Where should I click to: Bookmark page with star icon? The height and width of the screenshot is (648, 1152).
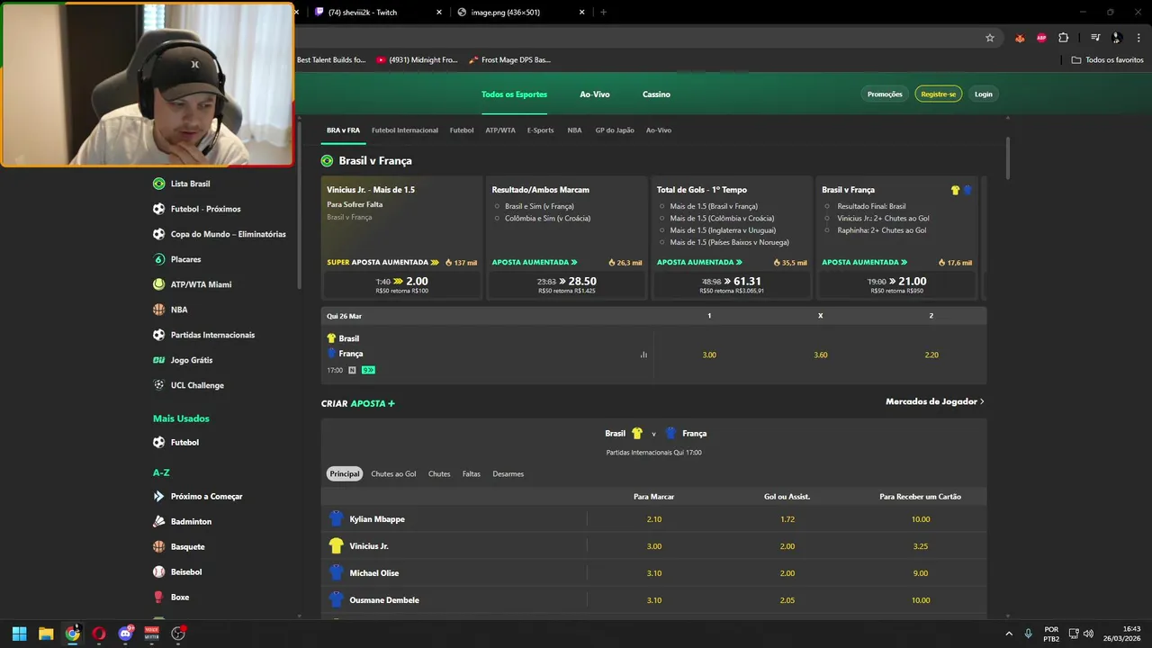990,38
